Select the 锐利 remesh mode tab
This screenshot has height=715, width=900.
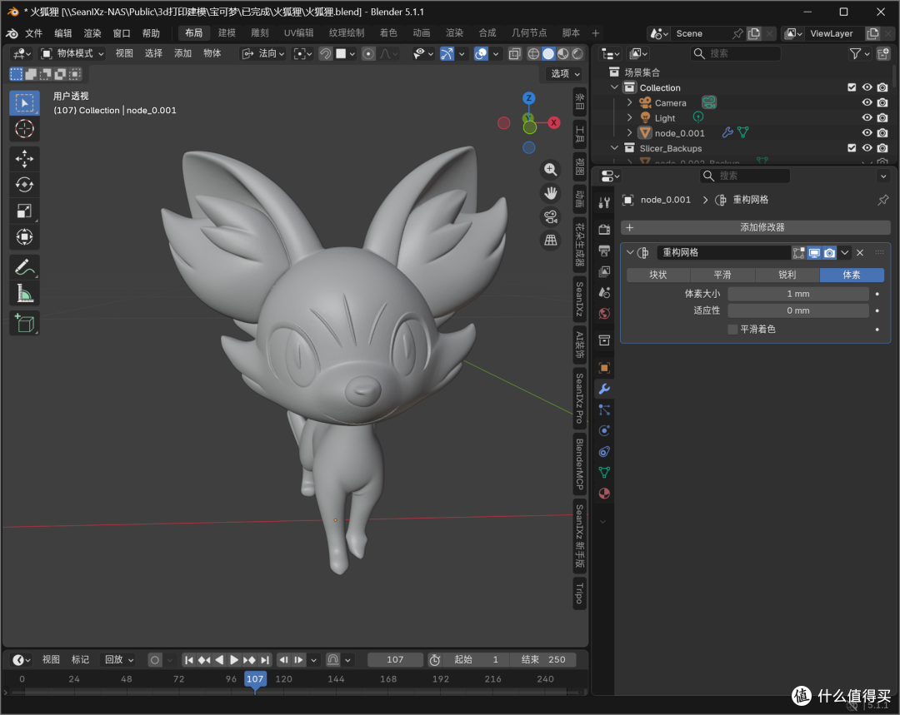click(787, 276)
